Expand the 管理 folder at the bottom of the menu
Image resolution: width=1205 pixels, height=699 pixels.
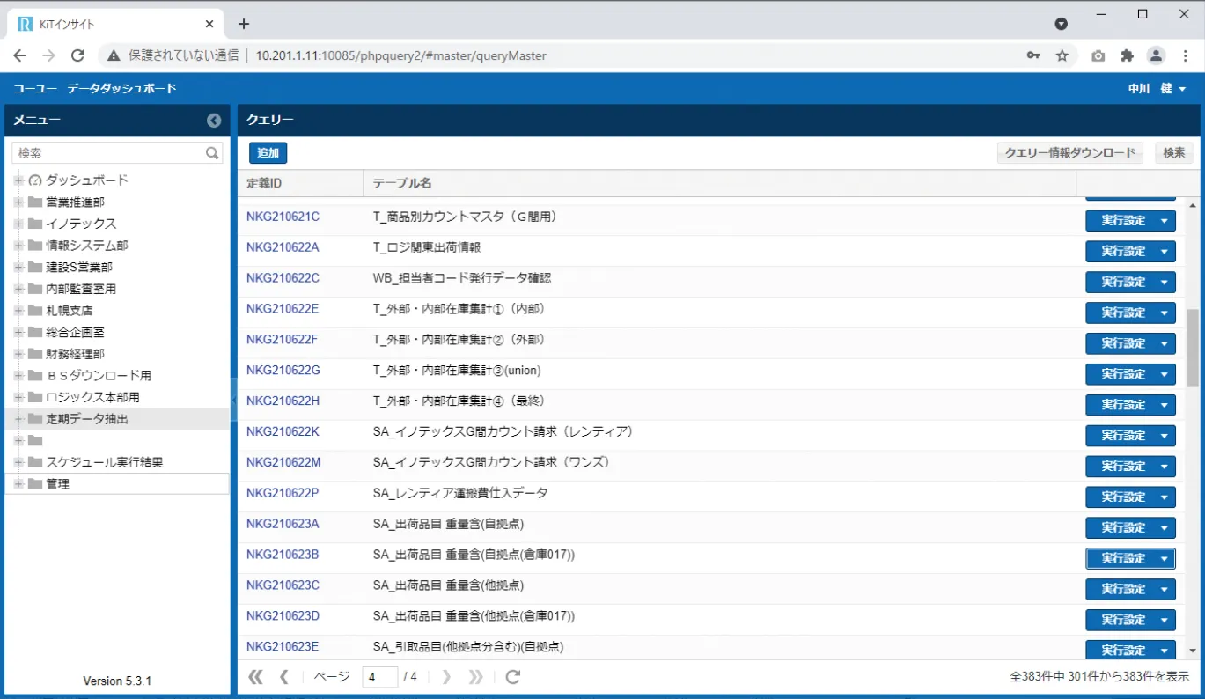[17, 482]
